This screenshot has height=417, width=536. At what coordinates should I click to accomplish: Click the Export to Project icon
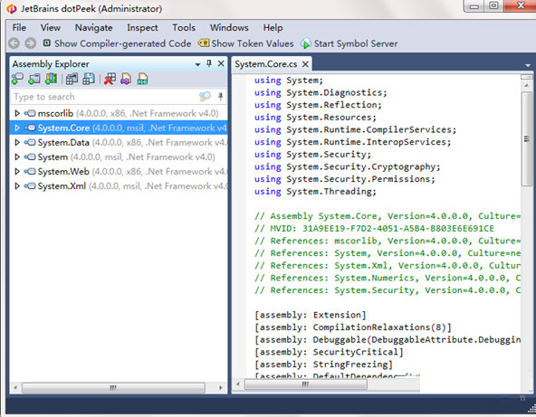(x=126, y=80)
